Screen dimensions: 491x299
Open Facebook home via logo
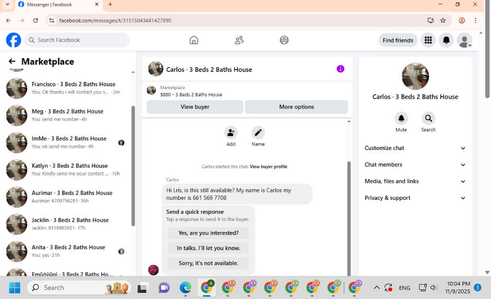pos(13,40)
